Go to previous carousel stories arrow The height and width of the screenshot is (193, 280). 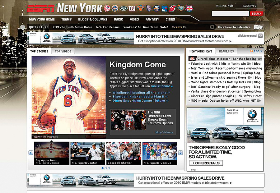tap(31, 153)
